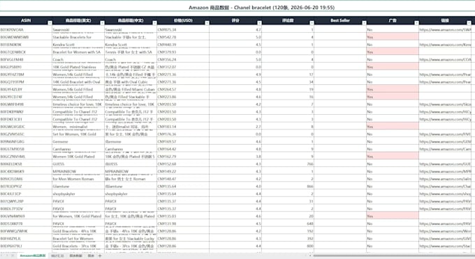The width and height of the screenshot is (475, 259).
Task: Open the 评分 column filter dropdown
Action: (x=259, y=23)
